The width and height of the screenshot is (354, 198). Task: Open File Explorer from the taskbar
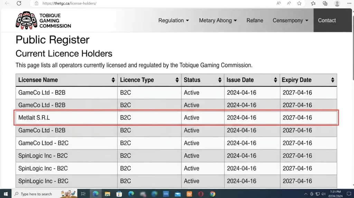pyautogui.click(x=108, y=194)
